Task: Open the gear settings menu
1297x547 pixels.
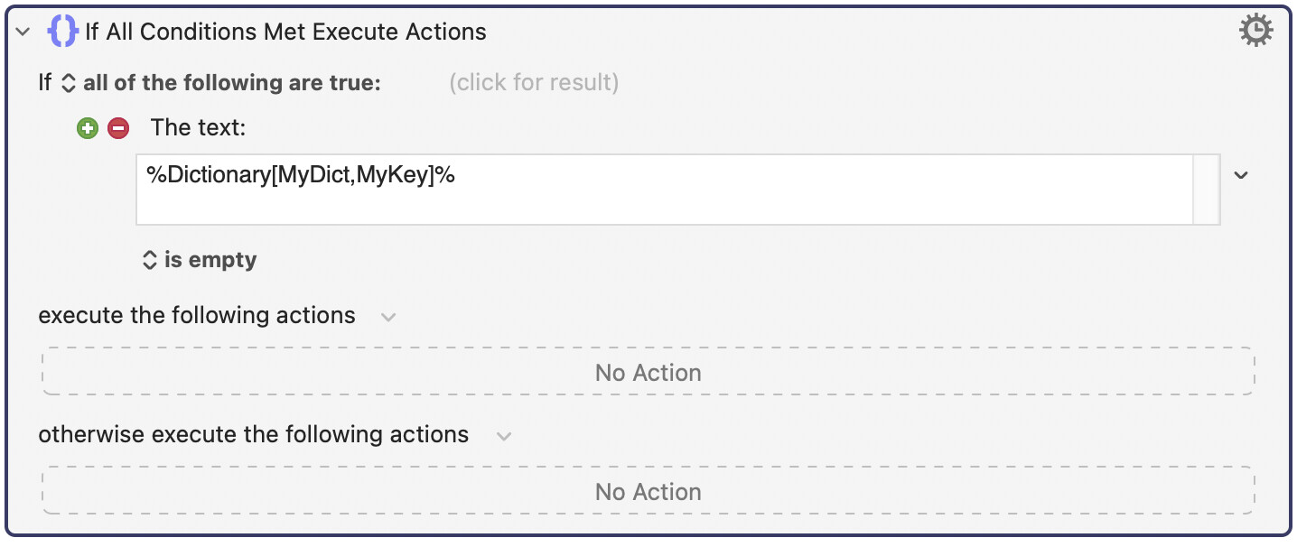Action: tap(1255, 31)
